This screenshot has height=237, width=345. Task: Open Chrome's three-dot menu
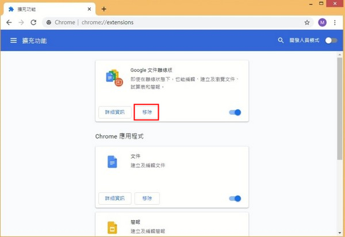[335, 22]
